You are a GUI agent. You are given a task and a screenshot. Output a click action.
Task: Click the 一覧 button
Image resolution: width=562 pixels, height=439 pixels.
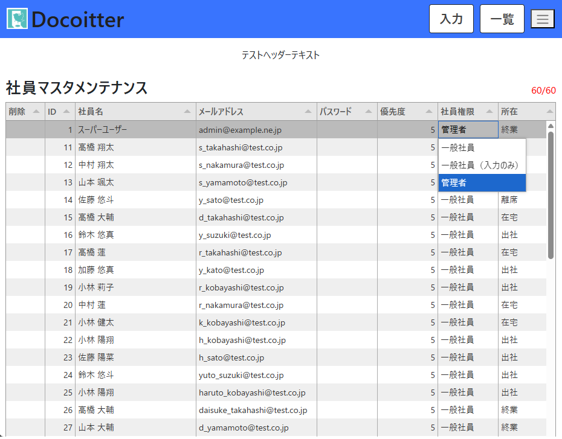[x=502, y=19]
